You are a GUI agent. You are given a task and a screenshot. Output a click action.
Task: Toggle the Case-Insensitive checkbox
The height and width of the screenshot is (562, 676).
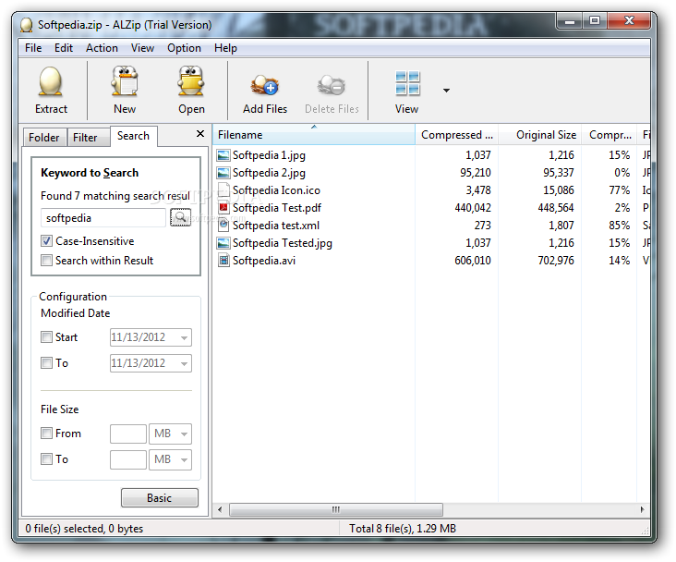pyautogui.click(x=46, y=241)
